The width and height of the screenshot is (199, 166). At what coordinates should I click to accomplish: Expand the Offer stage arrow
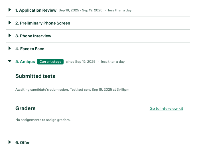(10, 142)
